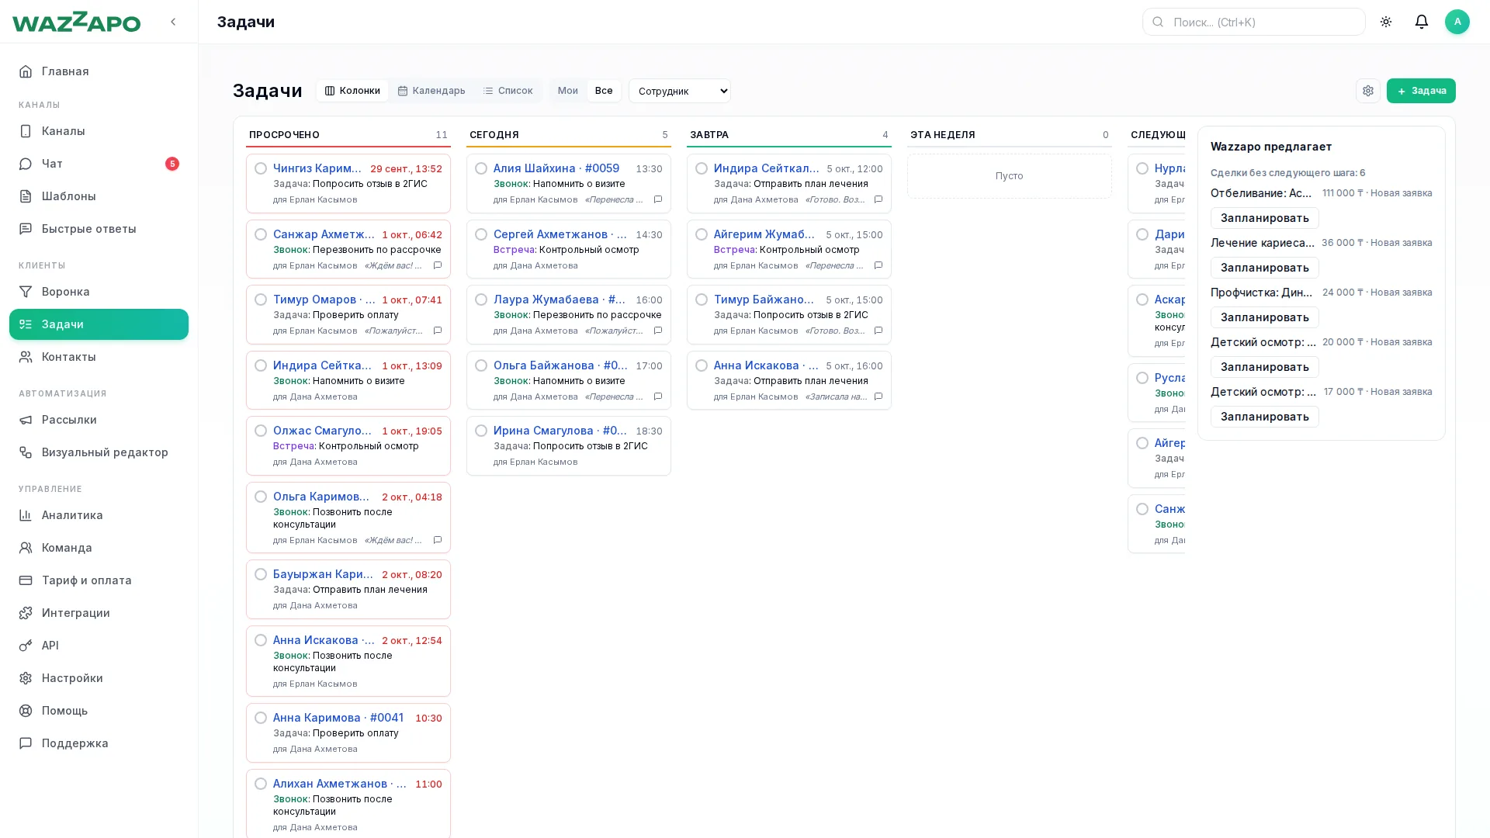Screen dimensions: 1490x838
Task: Open task board settings gear icon
Action: pyautogui.click(x=1368, y=91)
